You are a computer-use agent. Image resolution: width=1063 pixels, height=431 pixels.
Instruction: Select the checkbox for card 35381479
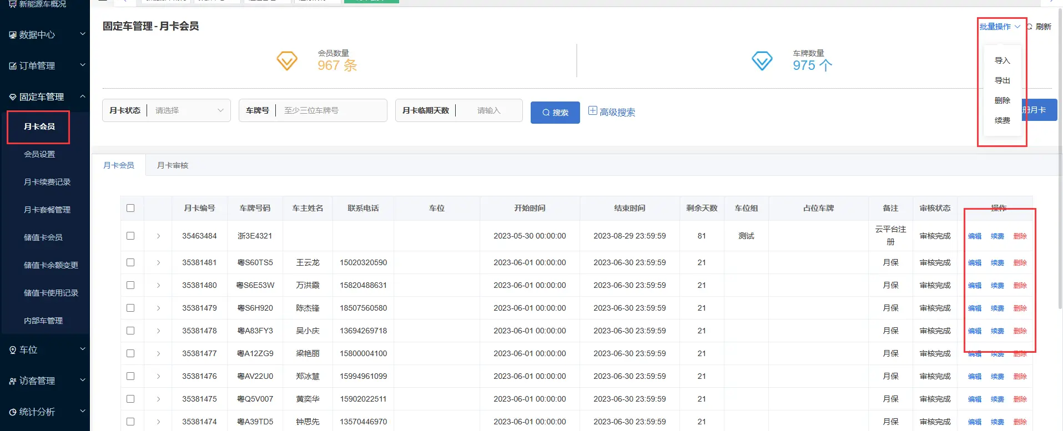tap(130, 308)
